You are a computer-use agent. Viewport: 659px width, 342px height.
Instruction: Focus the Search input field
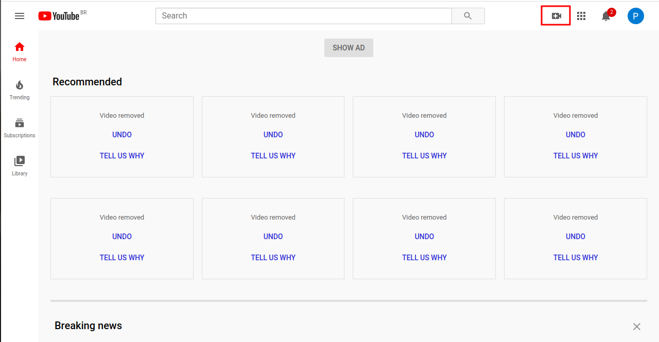point(303,16)
